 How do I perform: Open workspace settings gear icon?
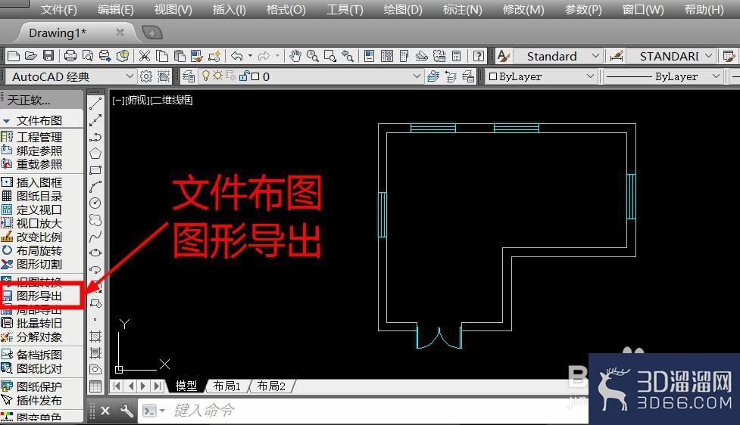click(x=146, y=76)
